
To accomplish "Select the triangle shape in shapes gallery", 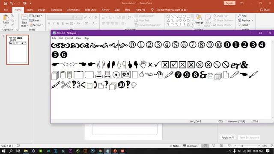I will 168,20.
